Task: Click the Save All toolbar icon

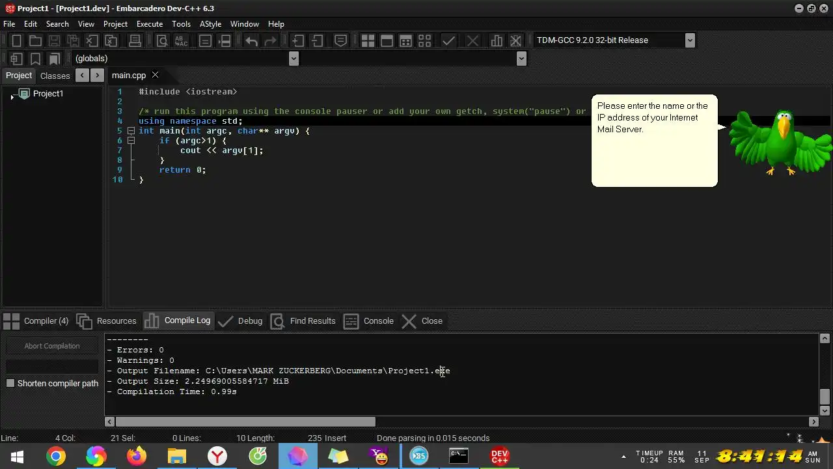Action: (x=73, y=40)
